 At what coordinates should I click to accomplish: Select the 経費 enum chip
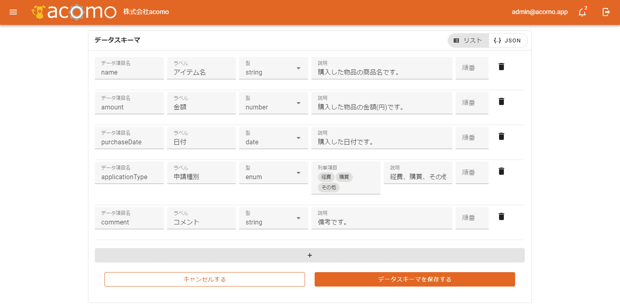(x=326, y=177)
